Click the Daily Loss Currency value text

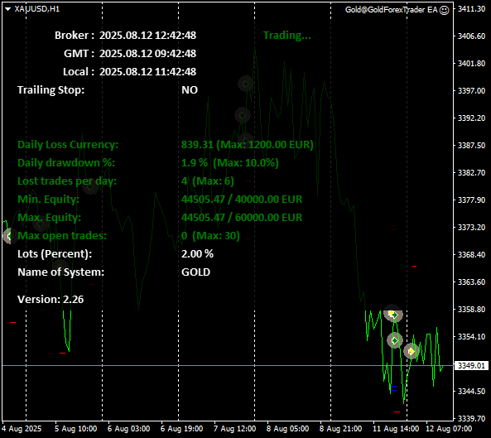[x=248, y=145]
